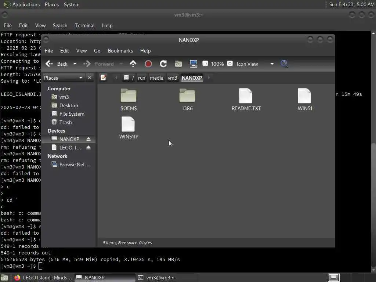376x282 pixels.
Task: Open the Terminal menu in terminal window
Action: 85,25
